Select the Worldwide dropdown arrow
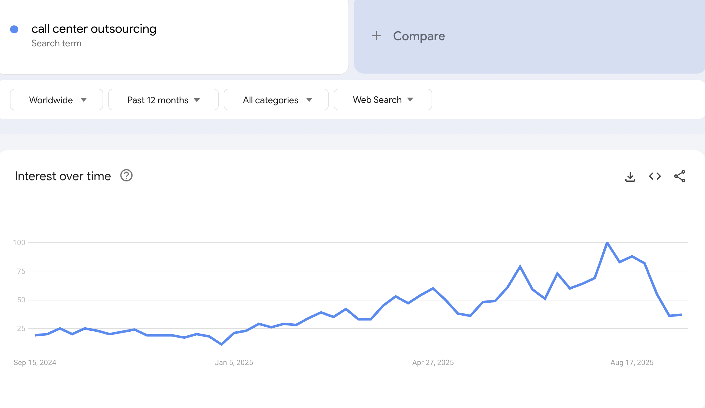Image resolution: width=705 pixels, height=408 pixels. click(x=84, y=100)
